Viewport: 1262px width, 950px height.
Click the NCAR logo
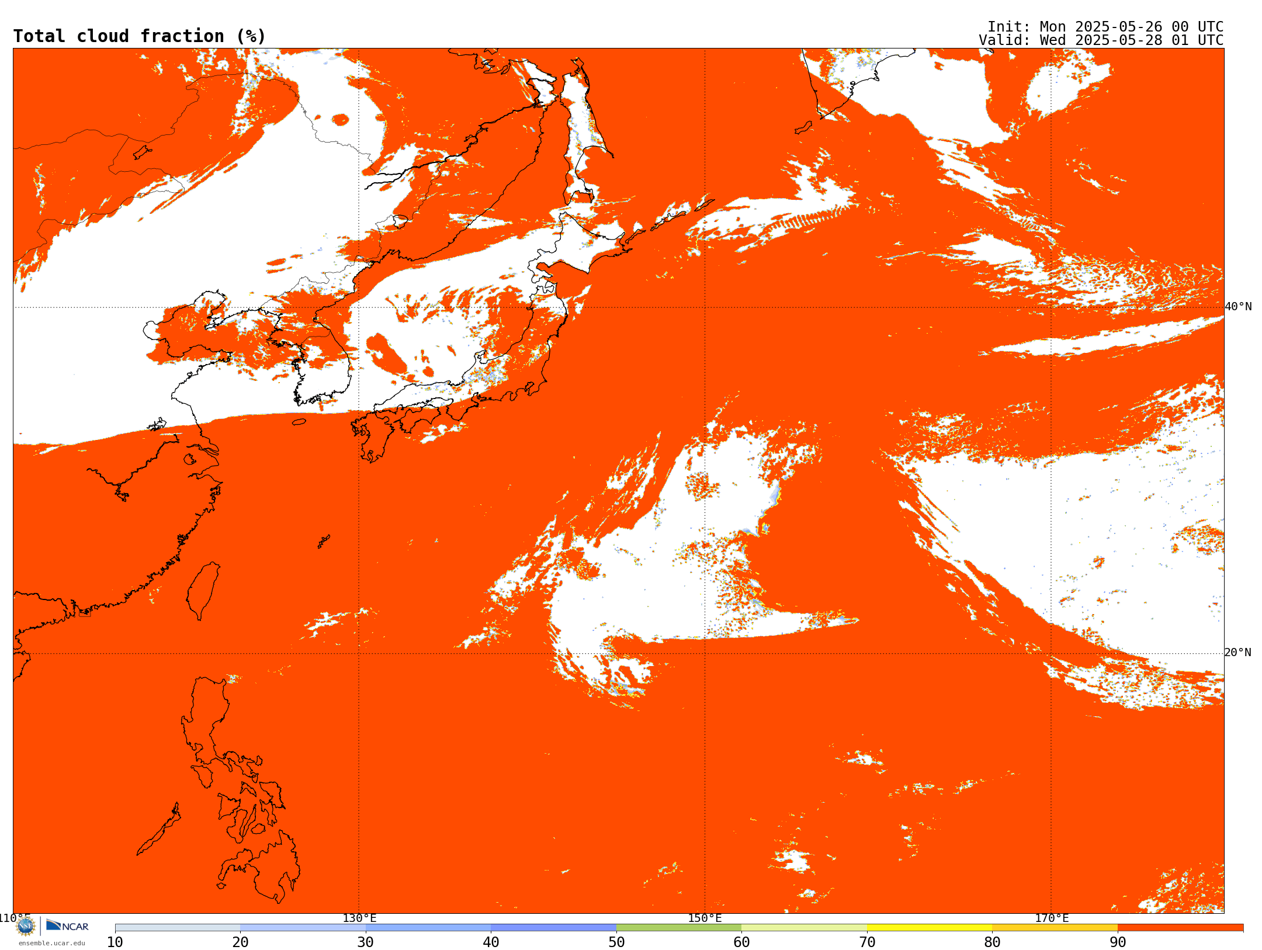tap(67, 925)
